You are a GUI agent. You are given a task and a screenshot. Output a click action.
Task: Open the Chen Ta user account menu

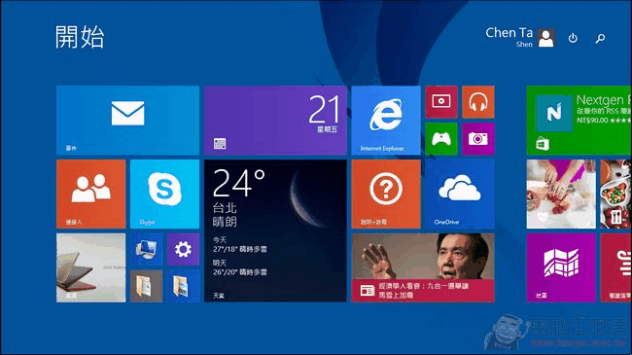(520, 38)
